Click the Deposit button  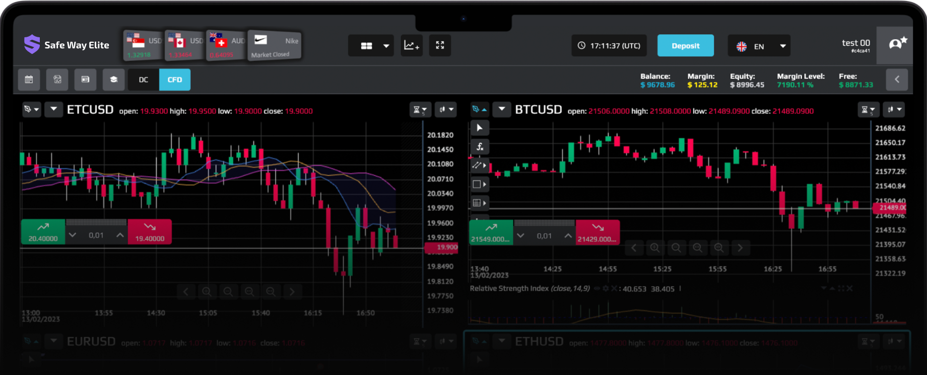click(685, 45)
